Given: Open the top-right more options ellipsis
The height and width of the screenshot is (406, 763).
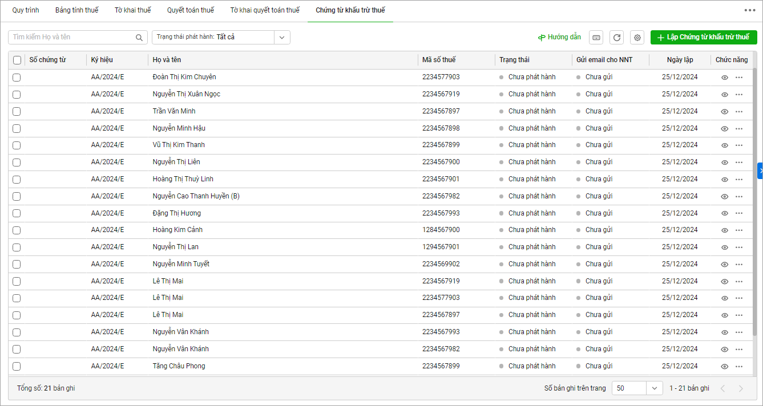Looking at the screenshot, I should pos(749,10).
